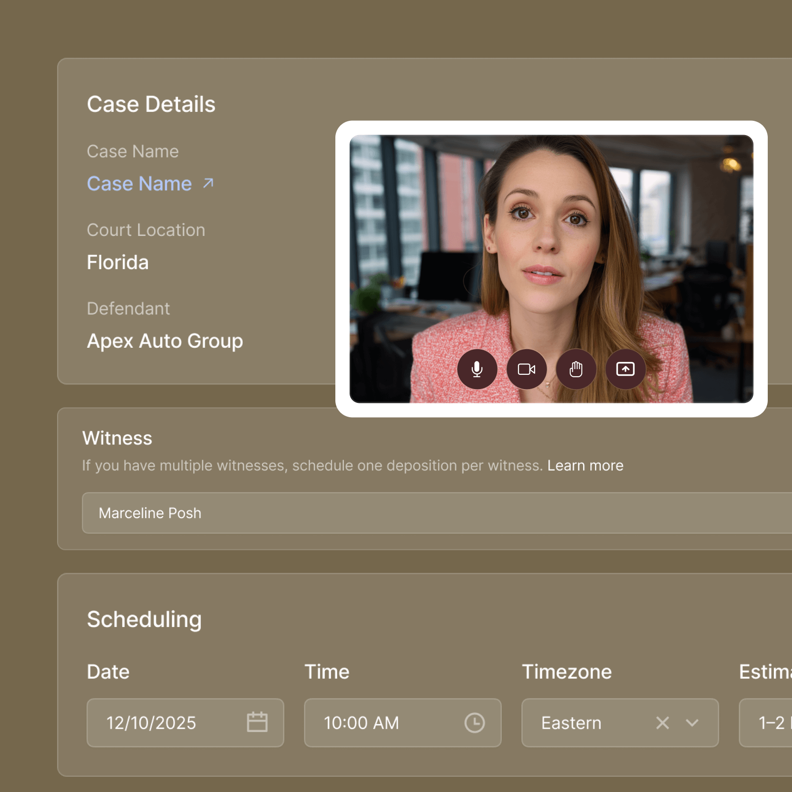The width and height of the screenshot is (792, 792).
Task: Share screen in the video call
Action: 626,369
